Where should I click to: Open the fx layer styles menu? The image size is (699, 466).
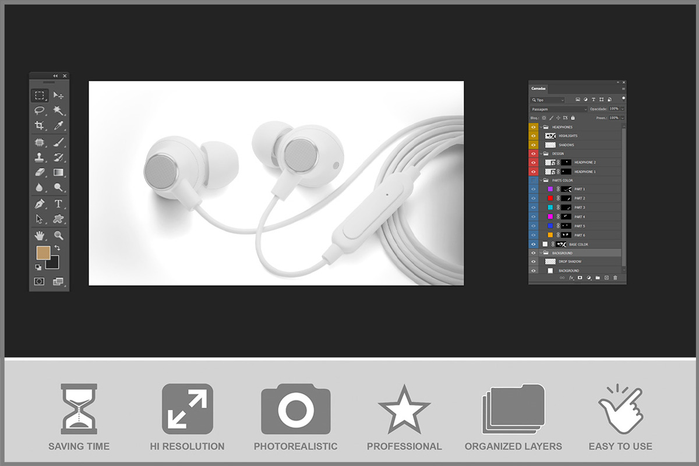[x=571, y=278]
